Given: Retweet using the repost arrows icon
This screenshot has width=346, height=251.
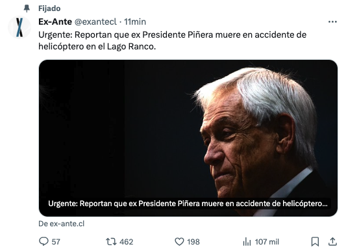Looking at the screenshot, I should pos(111,242).
